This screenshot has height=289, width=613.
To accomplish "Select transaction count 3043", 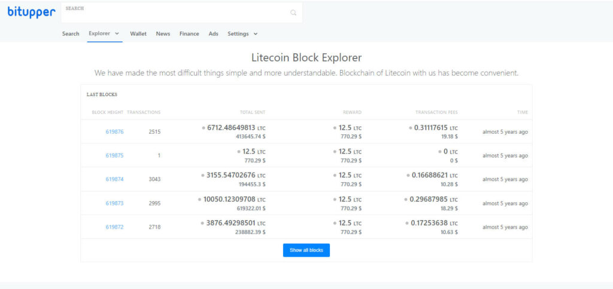I will (x=155, y=179).
